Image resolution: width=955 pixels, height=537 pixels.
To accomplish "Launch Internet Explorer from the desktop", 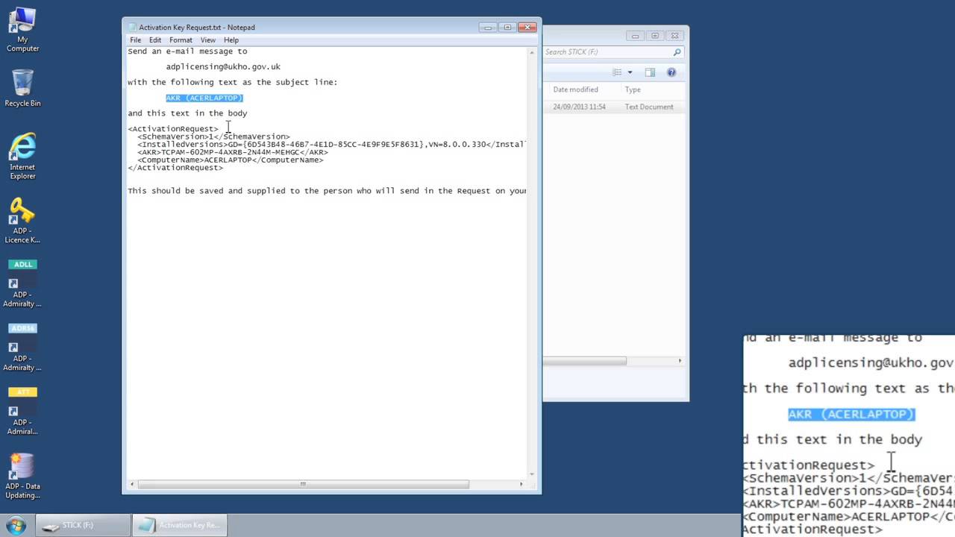I will (x=22, y=157).
